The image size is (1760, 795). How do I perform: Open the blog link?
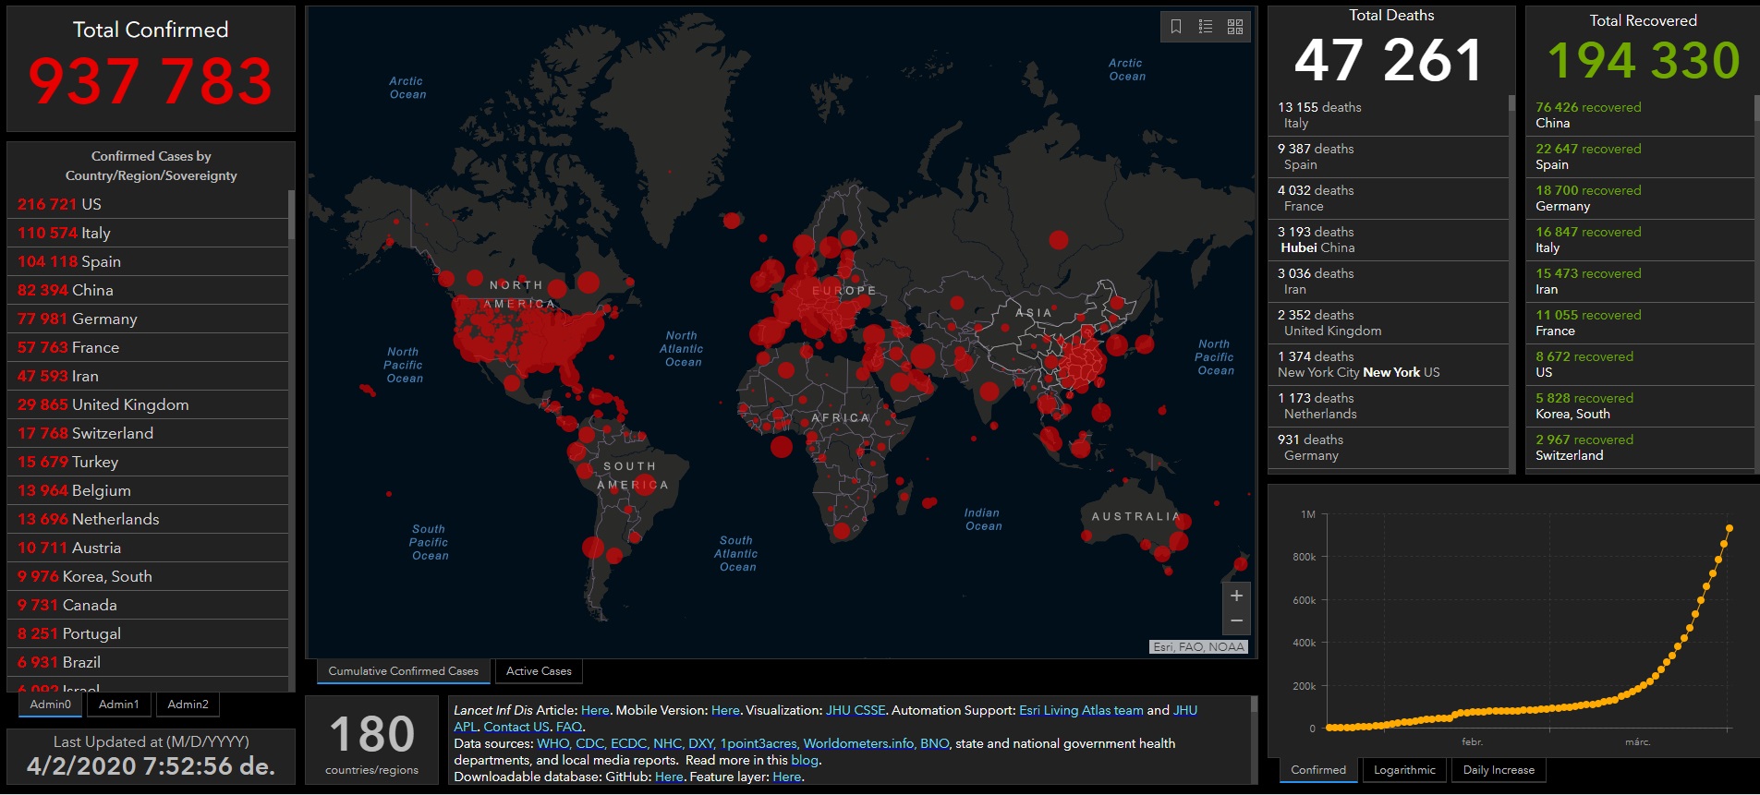coord(804,760)
